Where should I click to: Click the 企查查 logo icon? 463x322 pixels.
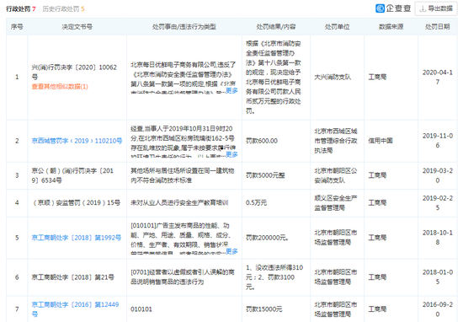[x=380, y=8]
